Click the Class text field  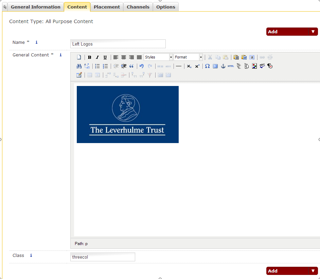(103, 257)
